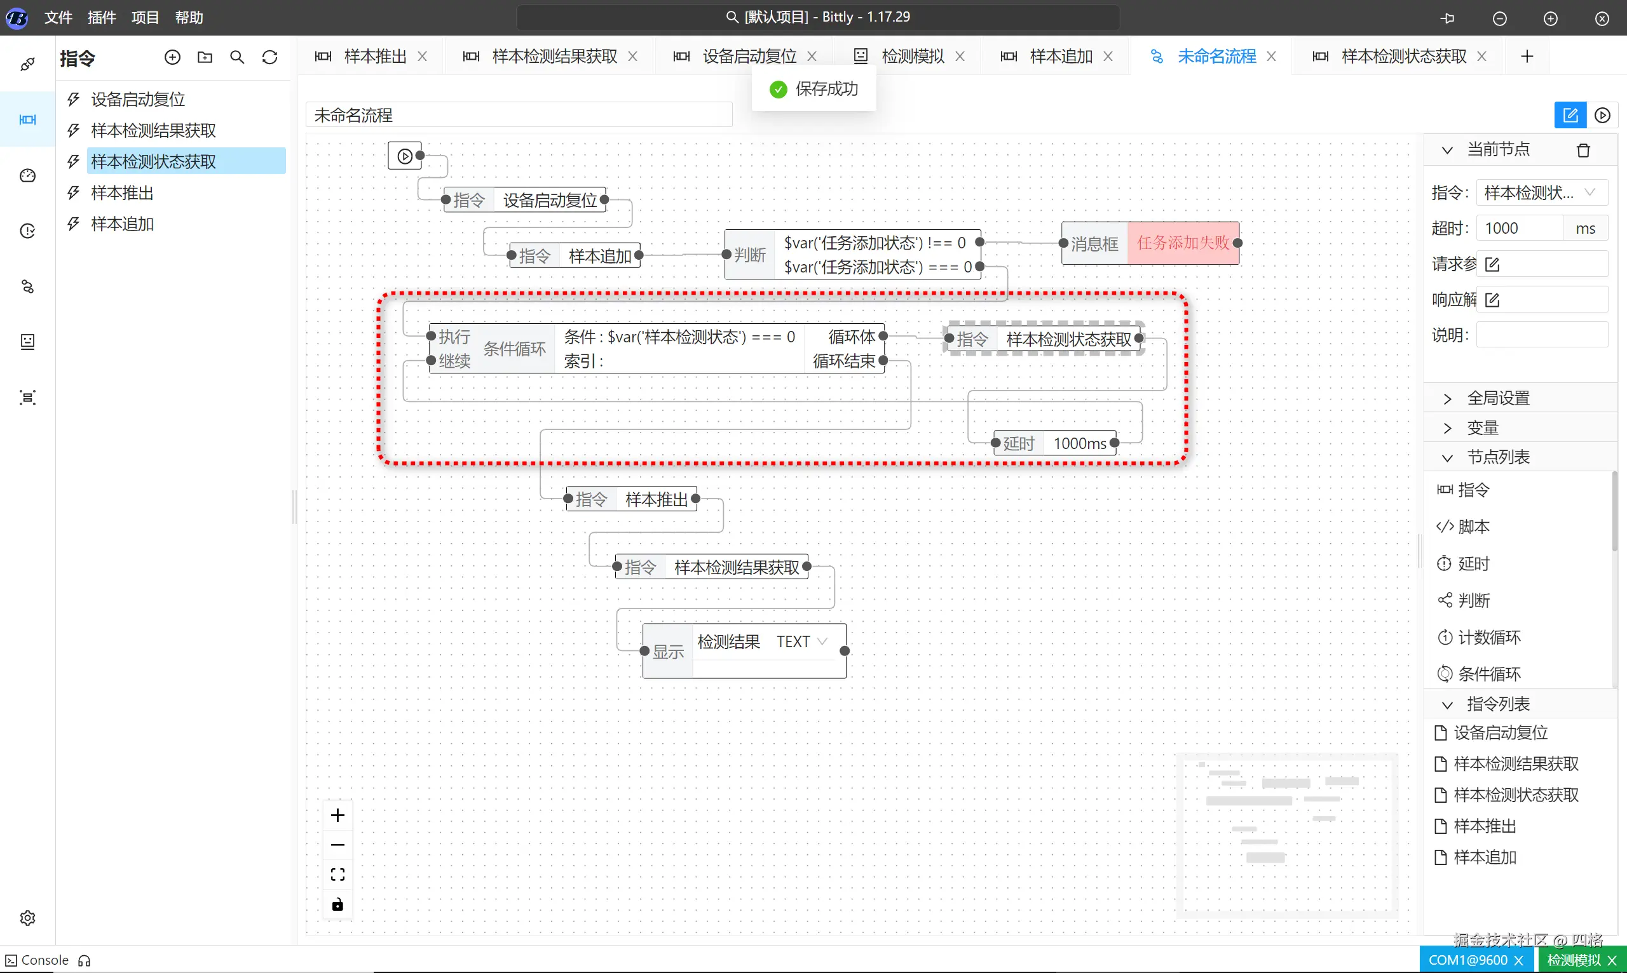The height and width of the screenshot is (973, 1627).
Task: Open the Console panel button
Action: (38, 960)
